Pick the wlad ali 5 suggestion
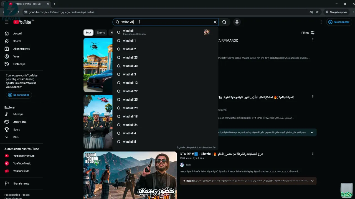This screenshot has height=199, width=355. pyautogui.click(x=165, y=142)
